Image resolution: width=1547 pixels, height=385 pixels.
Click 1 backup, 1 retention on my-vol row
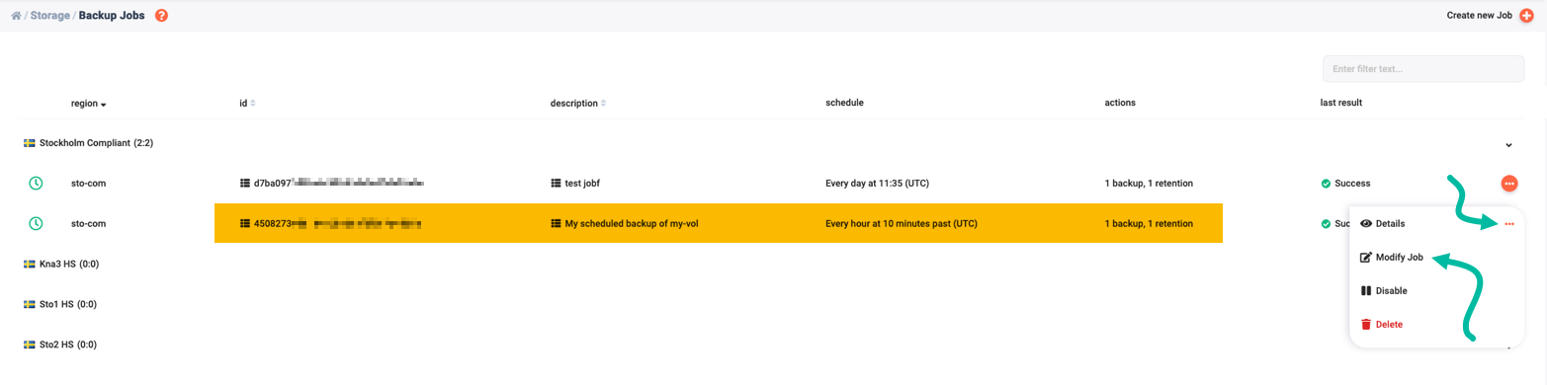[x=1149, y=224]
